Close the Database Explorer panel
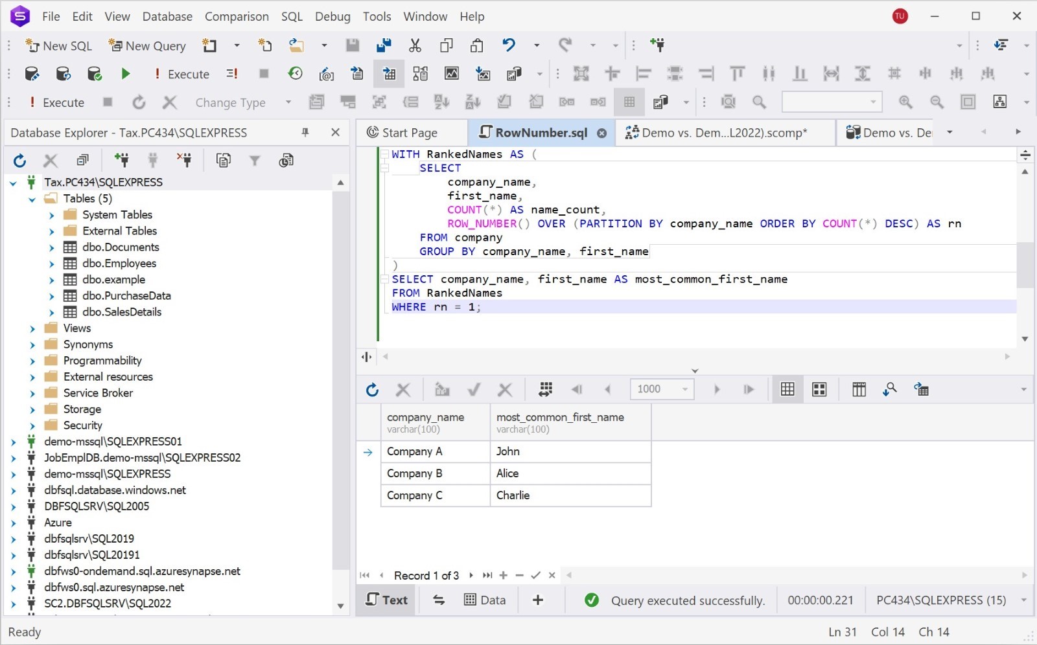The image size is (1037, 645). pos(335,133)
